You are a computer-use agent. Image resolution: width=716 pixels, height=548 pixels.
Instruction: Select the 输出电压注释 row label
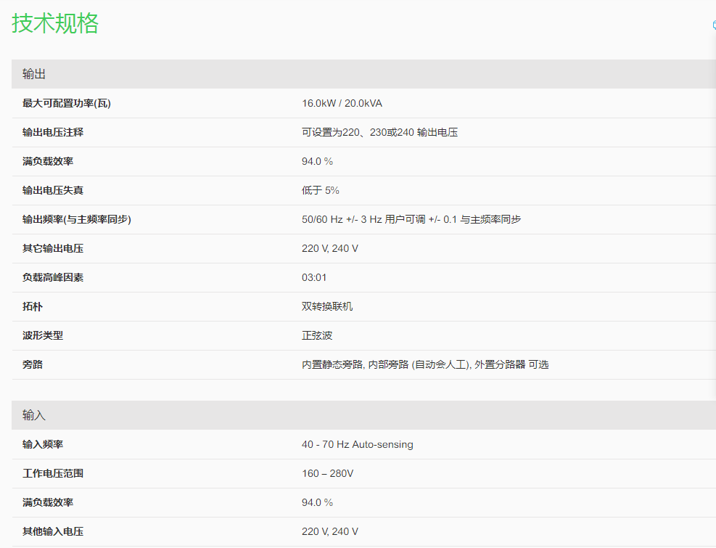[x=53, y=132]
